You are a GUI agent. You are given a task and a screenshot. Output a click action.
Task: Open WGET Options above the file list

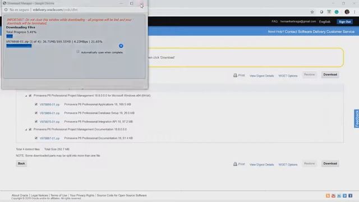coord(288,76)
